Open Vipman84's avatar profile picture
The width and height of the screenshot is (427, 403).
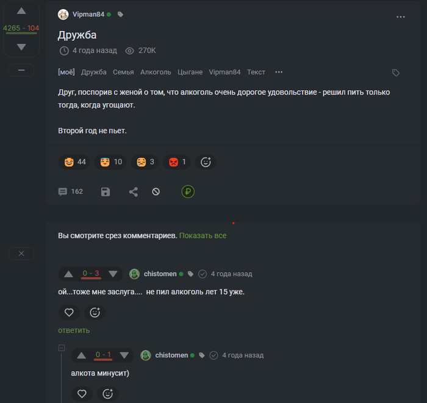(x=63, y=14)
